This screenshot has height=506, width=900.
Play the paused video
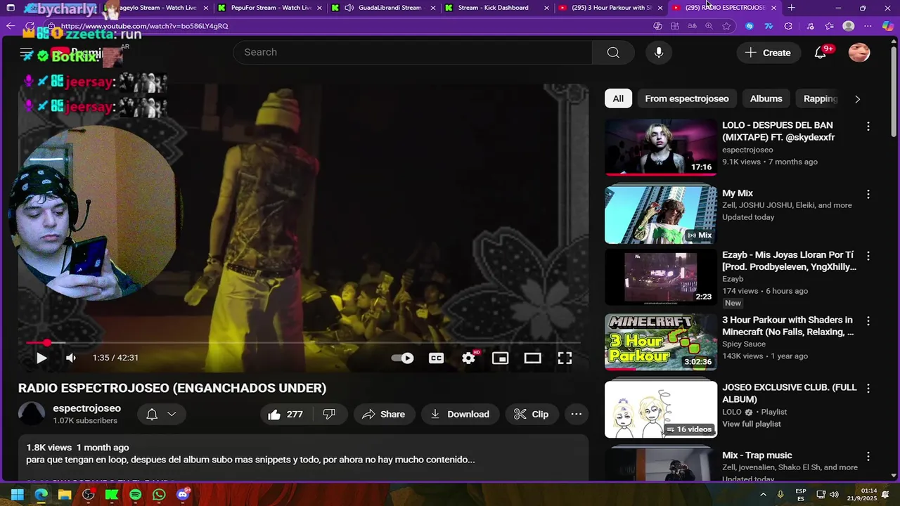(41, 358)
